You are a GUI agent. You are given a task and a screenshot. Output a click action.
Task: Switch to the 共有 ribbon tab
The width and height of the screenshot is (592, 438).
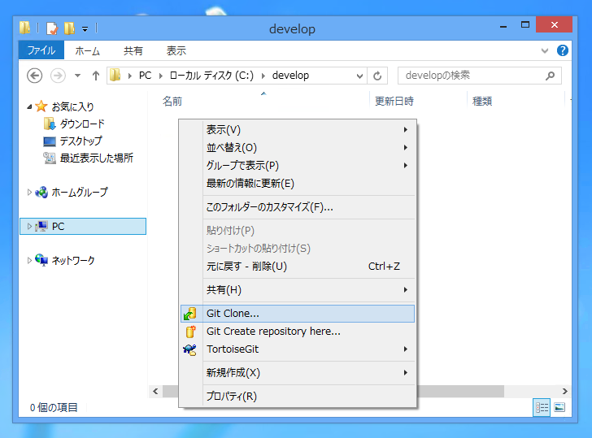tap(133, 50)
